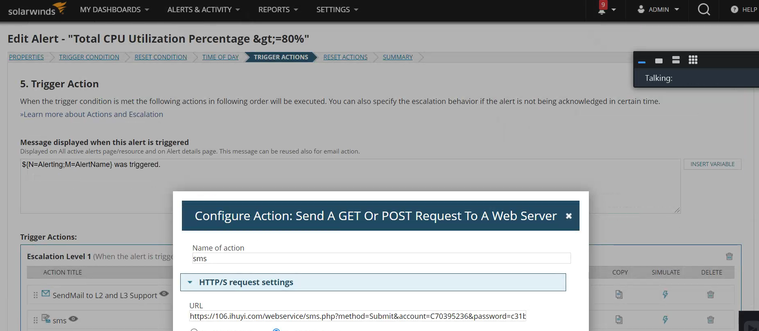The width and height of the screenshot is (759, 331).
Task: Close the Configure Action dialog
Action: (x=569, y=216)
